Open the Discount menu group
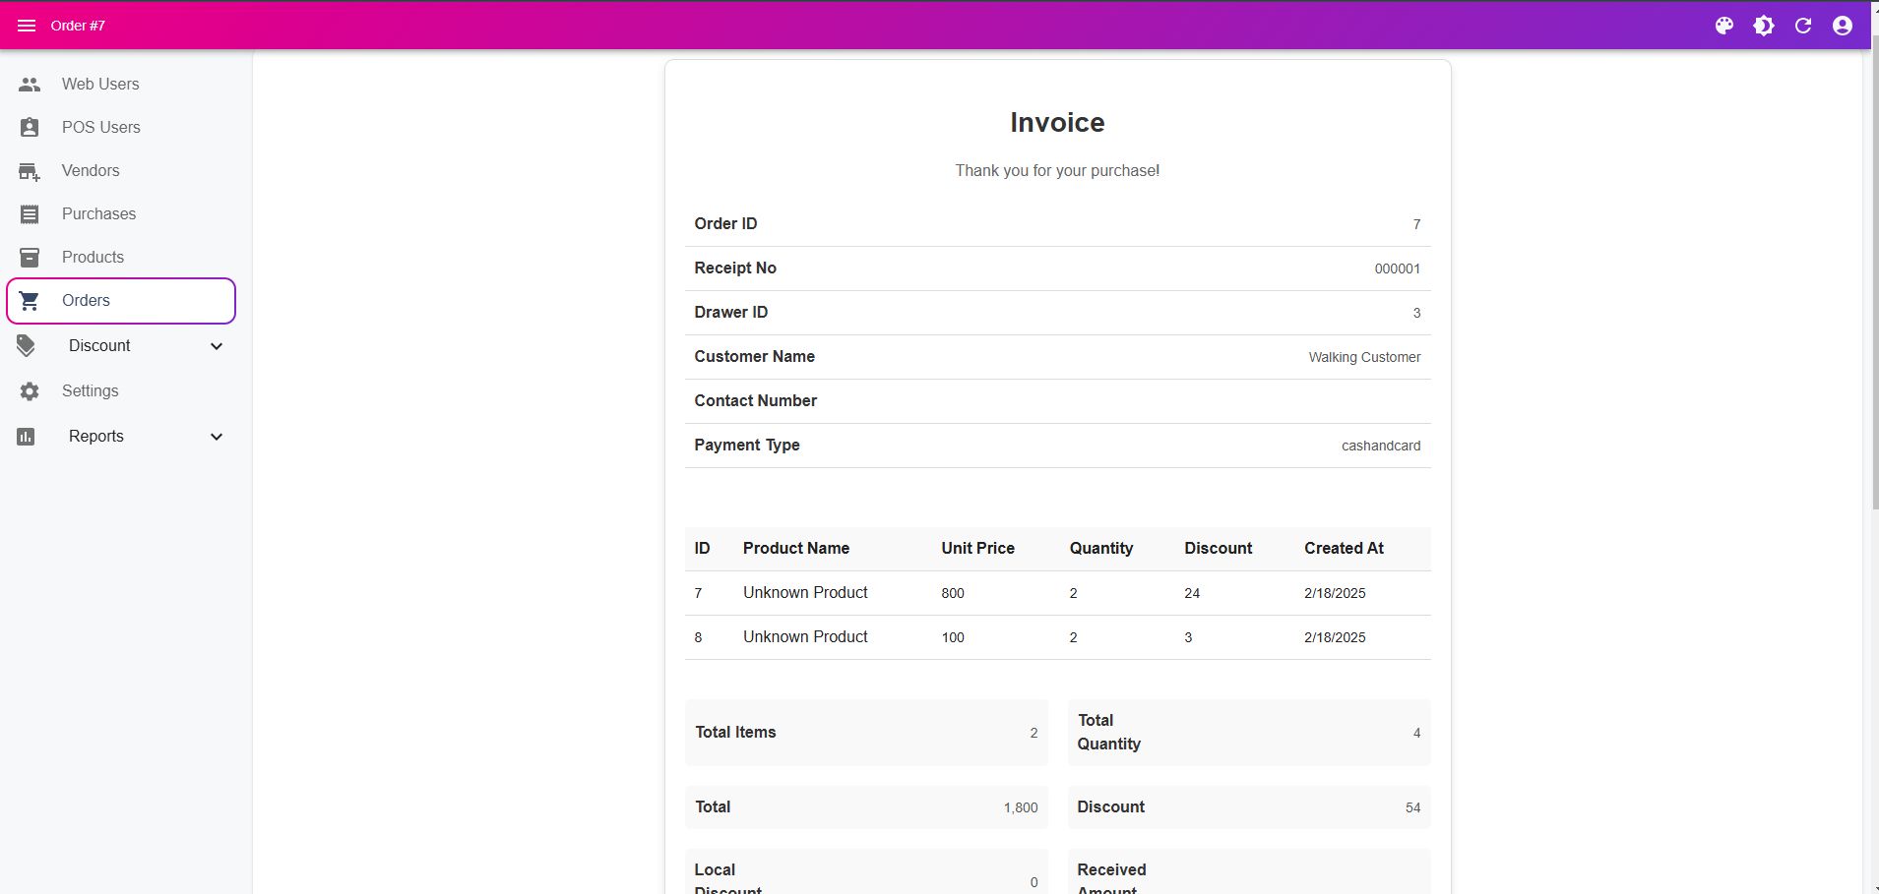 click(x=99, y=346)
